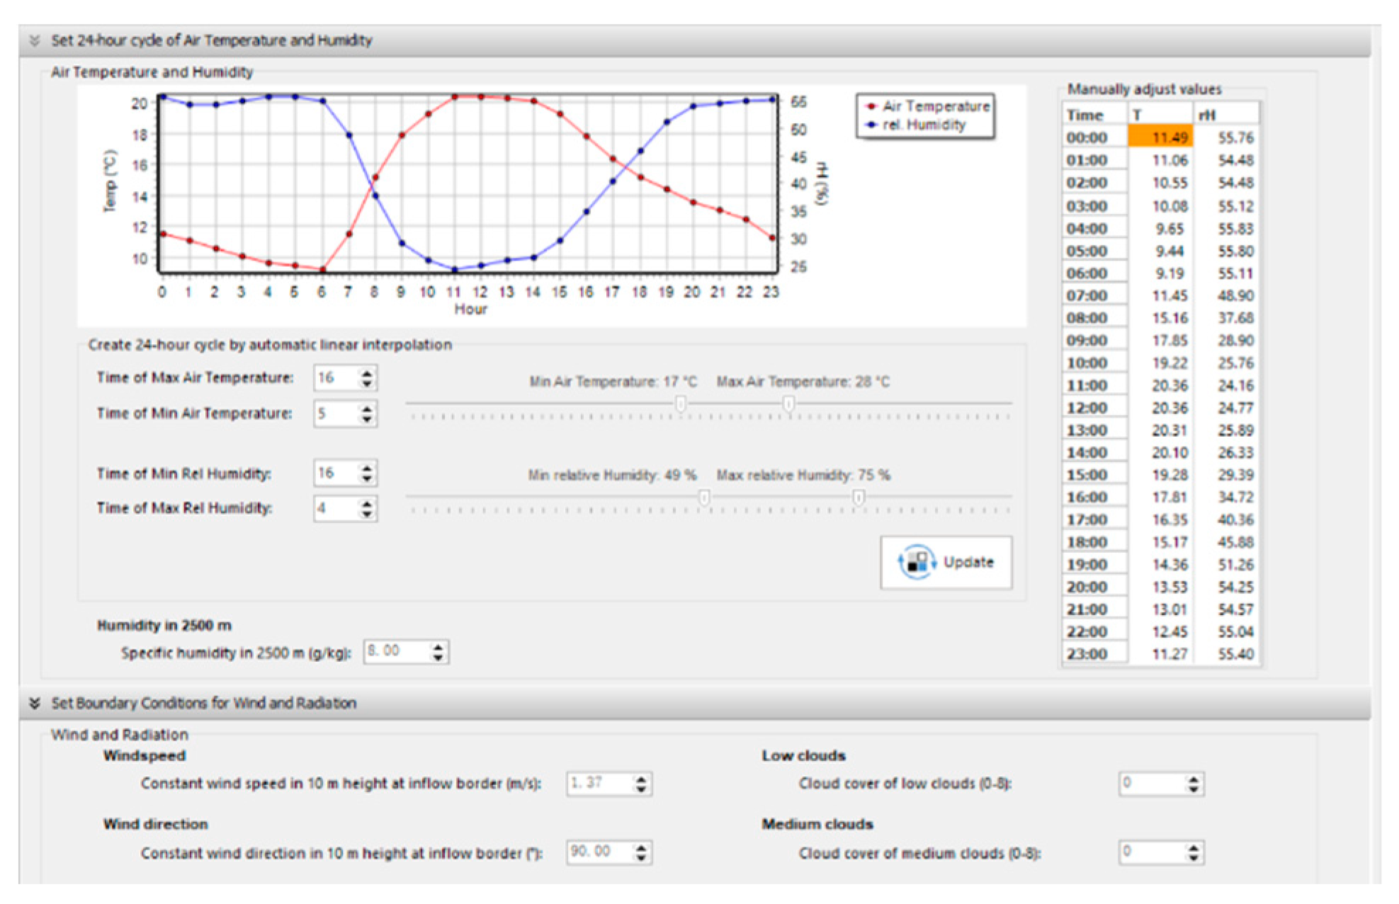Increase constant wind speed stepper

pos(640,779)
